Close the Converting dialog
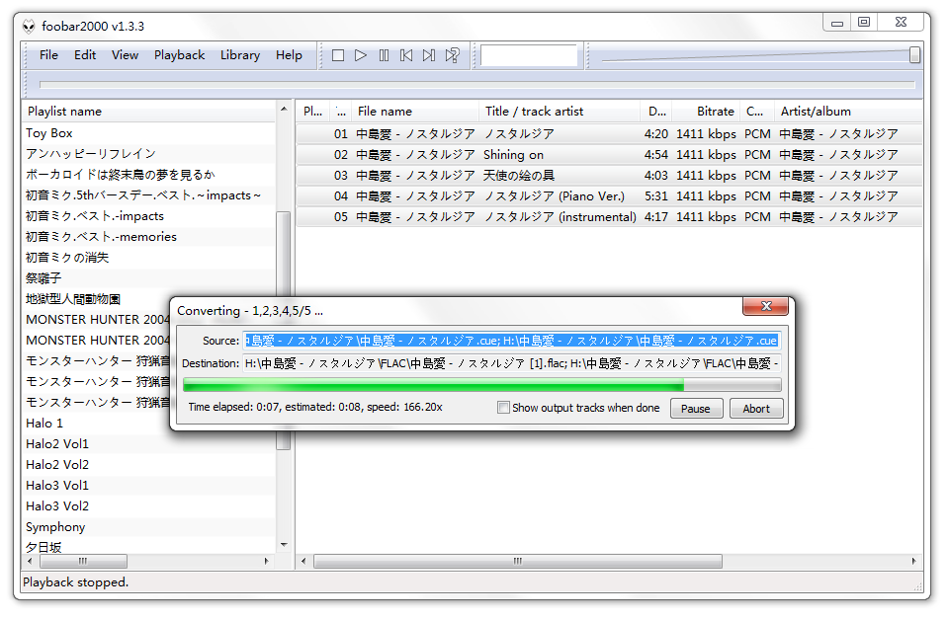This screenshot has height=619, width=949. tap(765, 306)
